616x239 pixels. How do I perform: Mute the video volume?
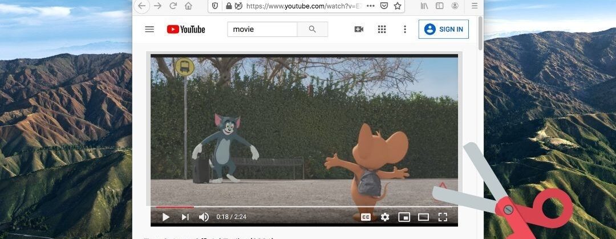(204, 217)
